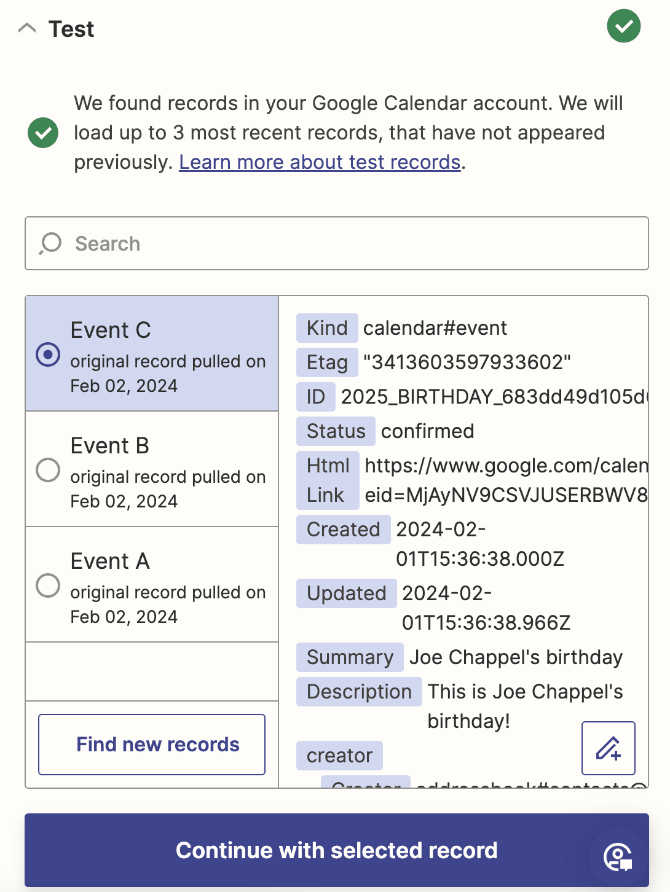Open Learn more about test records link
Screen dimensions: 670x892
(x=320, y=162)
